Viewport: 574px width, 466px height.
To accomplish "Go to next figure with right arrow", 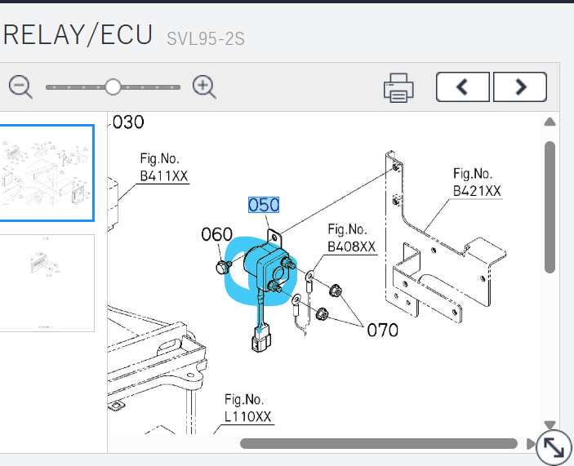I will click(520, 87).
